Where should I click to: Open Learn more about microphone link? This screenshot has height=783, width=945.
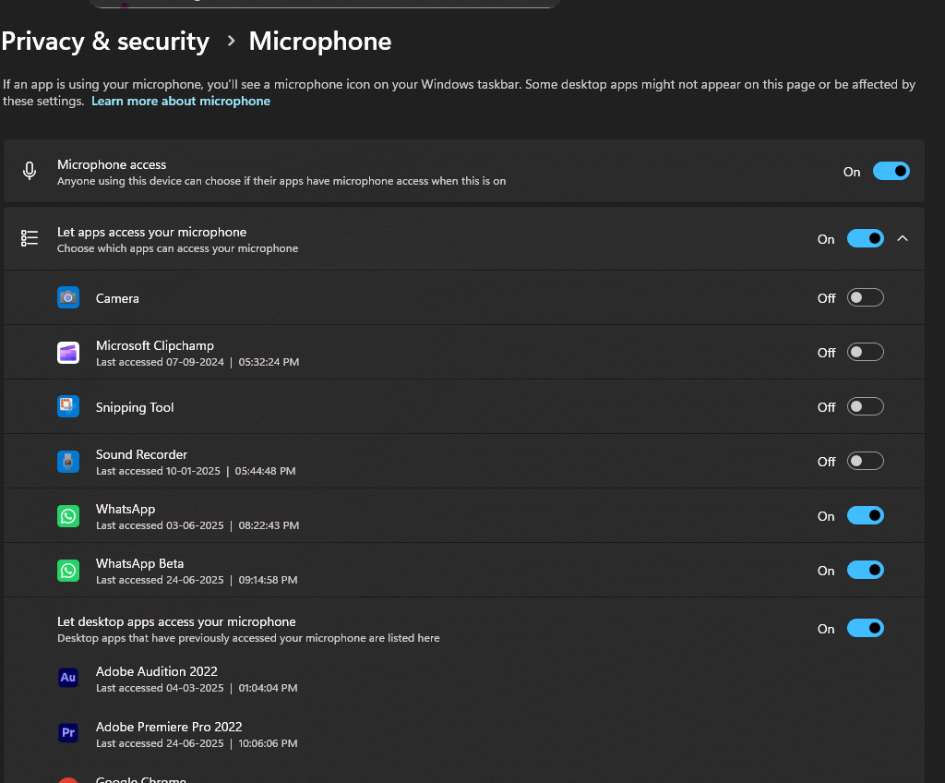coord(181,101)
